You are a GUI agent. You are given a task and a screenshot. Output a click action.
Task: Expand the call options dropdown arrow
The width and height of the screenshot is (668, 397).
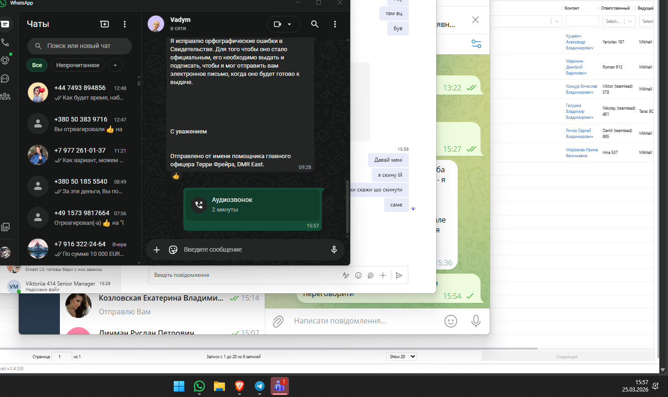(x=289, y=24)
